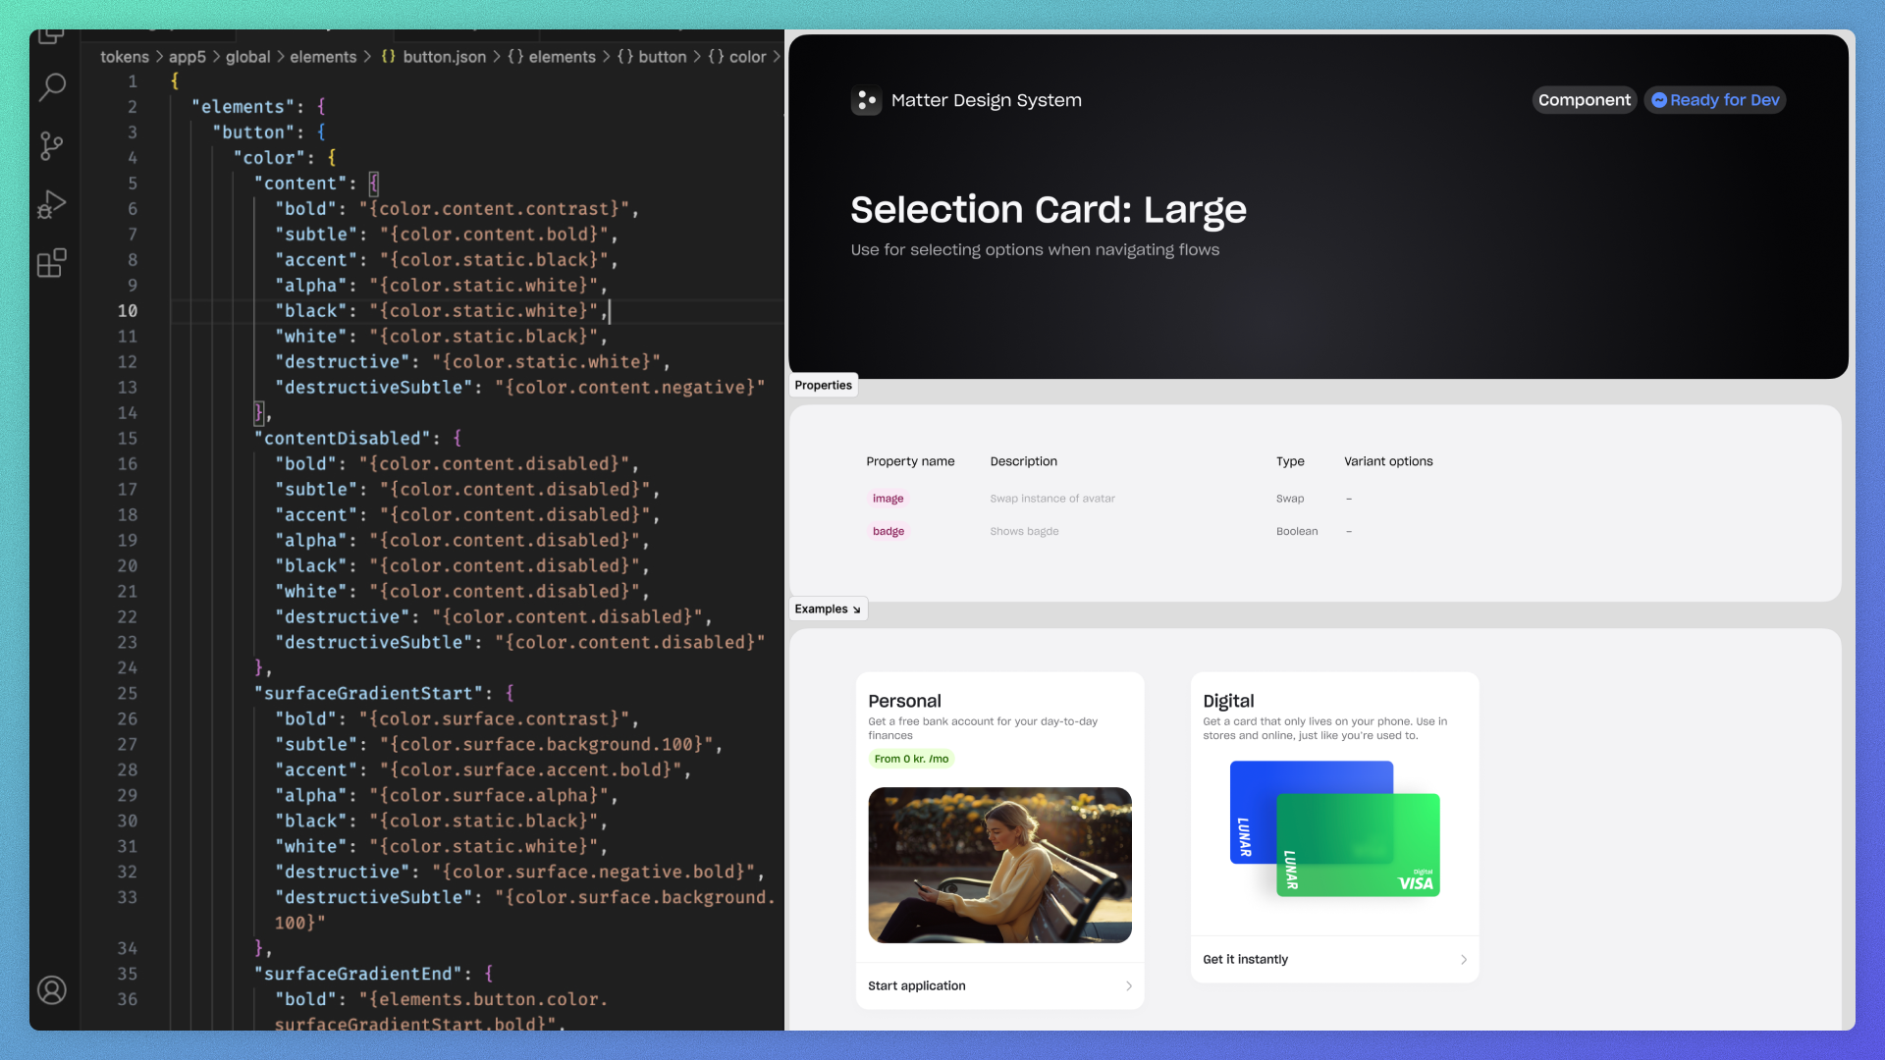Click the "surfaceGradientEnd" key in code
1885x1060 pixels.
pos(358,975)
